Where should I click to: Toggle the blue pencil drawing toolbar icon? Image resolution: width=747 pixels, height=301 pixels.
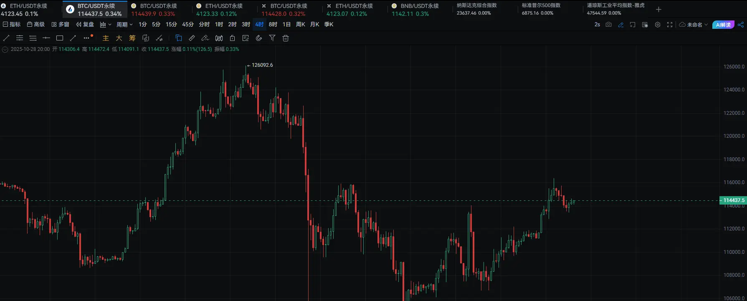pyautogui.click(x=621, y=25)
